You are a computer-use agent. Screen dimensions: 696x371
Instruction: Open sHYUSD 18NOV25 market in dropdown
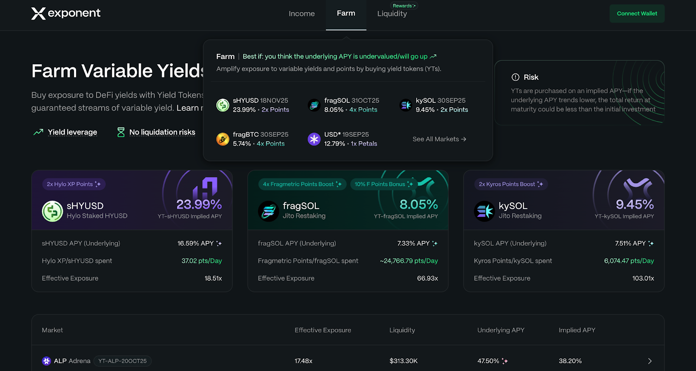click(253, 105)
